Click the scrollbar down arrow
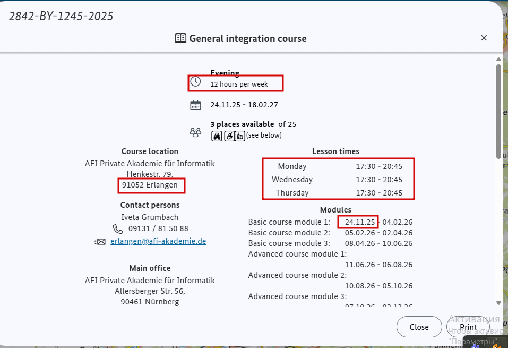508x348 pixels. [498, 303]
